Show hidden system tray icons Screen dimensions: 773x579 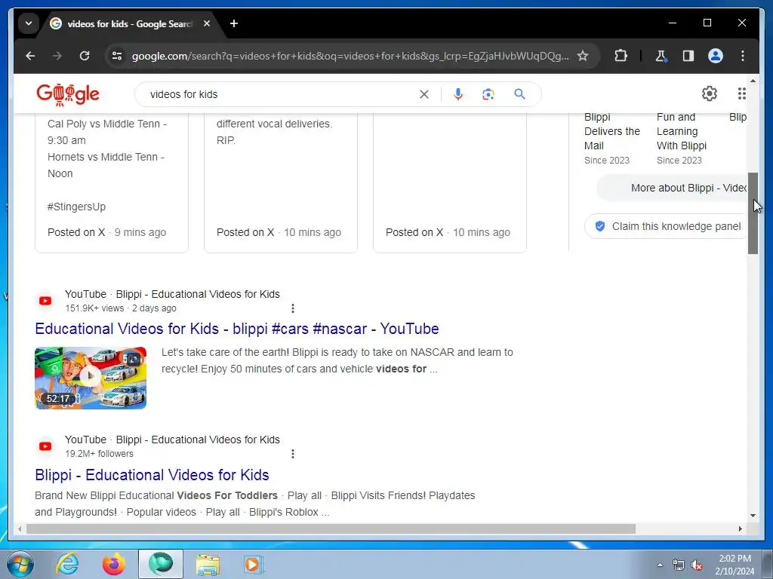click(x=660, y=565)
